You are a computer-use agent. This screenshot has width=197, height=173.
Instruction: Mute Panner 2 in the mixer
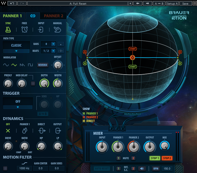click(133, 158)
